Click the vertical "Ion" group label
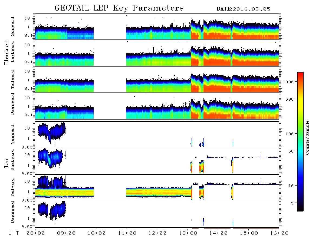The height and width of the screenshot is (238, 309). point(6,163)
